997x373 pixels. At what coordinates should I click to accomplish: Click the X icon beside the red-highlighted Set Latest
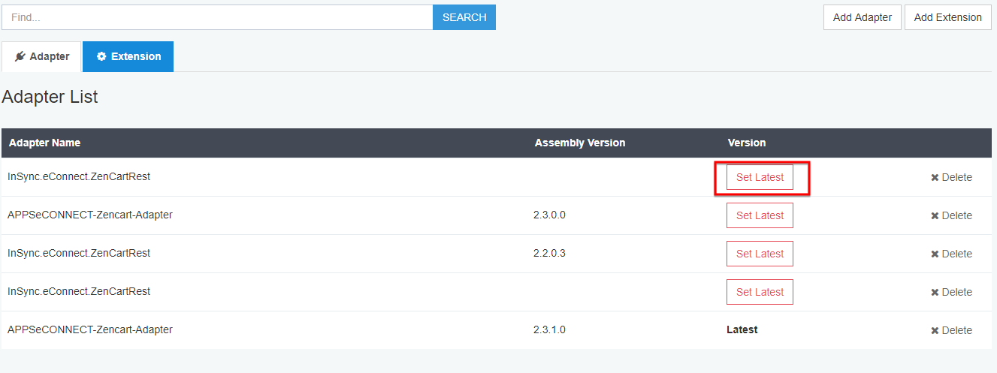(x=935, y=178)
